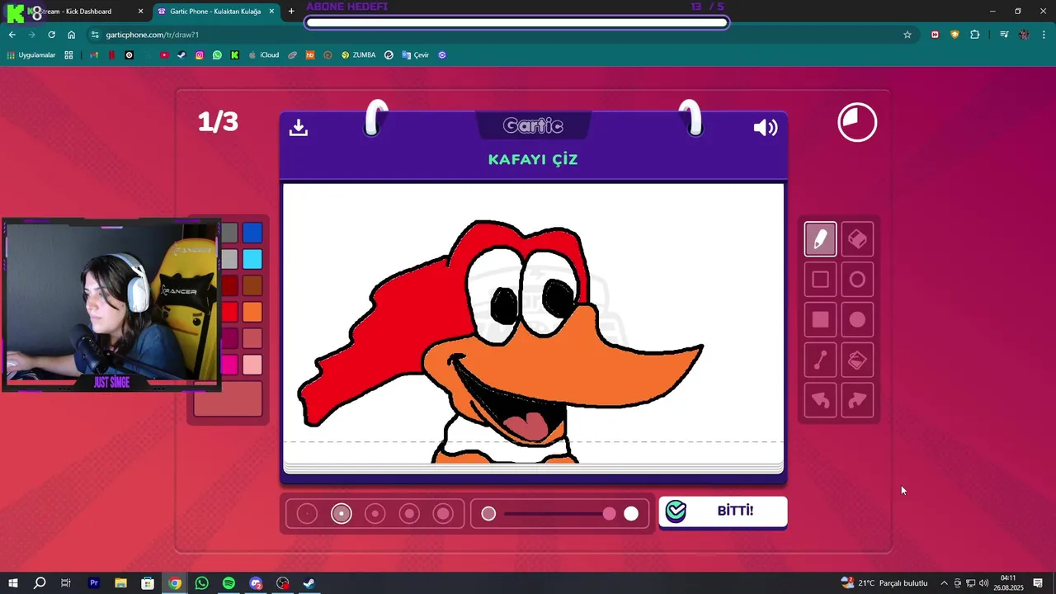Open the Windows Start menu
This screenshot has height=594, width=1056.
[13, 583]
